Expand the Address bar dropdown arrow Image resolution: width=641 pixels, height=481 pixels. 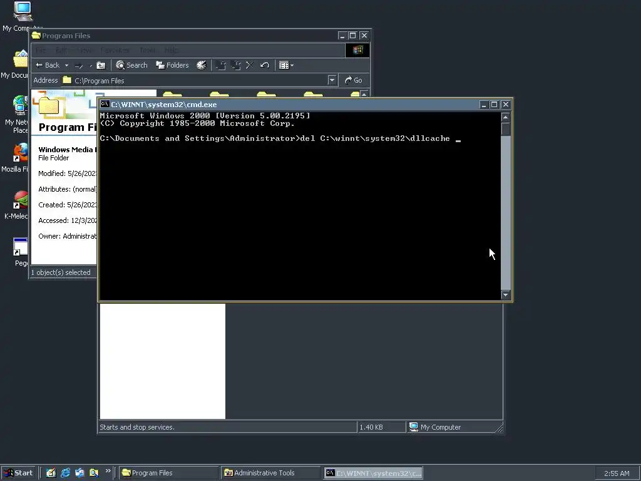click(332, 80)
